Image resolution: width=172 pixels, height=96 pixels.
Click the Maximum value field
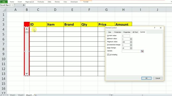(126, 42)
